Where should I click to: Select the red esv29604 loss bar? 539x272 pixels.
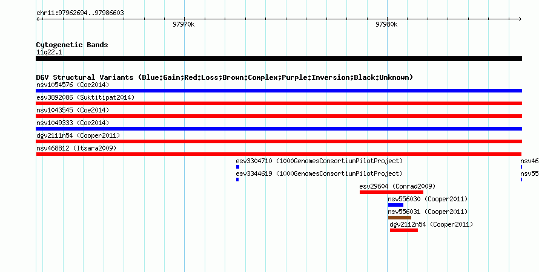[391, 192]
